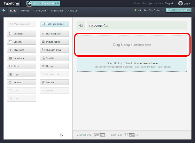Select the Question group block
The height and width of the screenshot is (143, 195).
point(54,50)
